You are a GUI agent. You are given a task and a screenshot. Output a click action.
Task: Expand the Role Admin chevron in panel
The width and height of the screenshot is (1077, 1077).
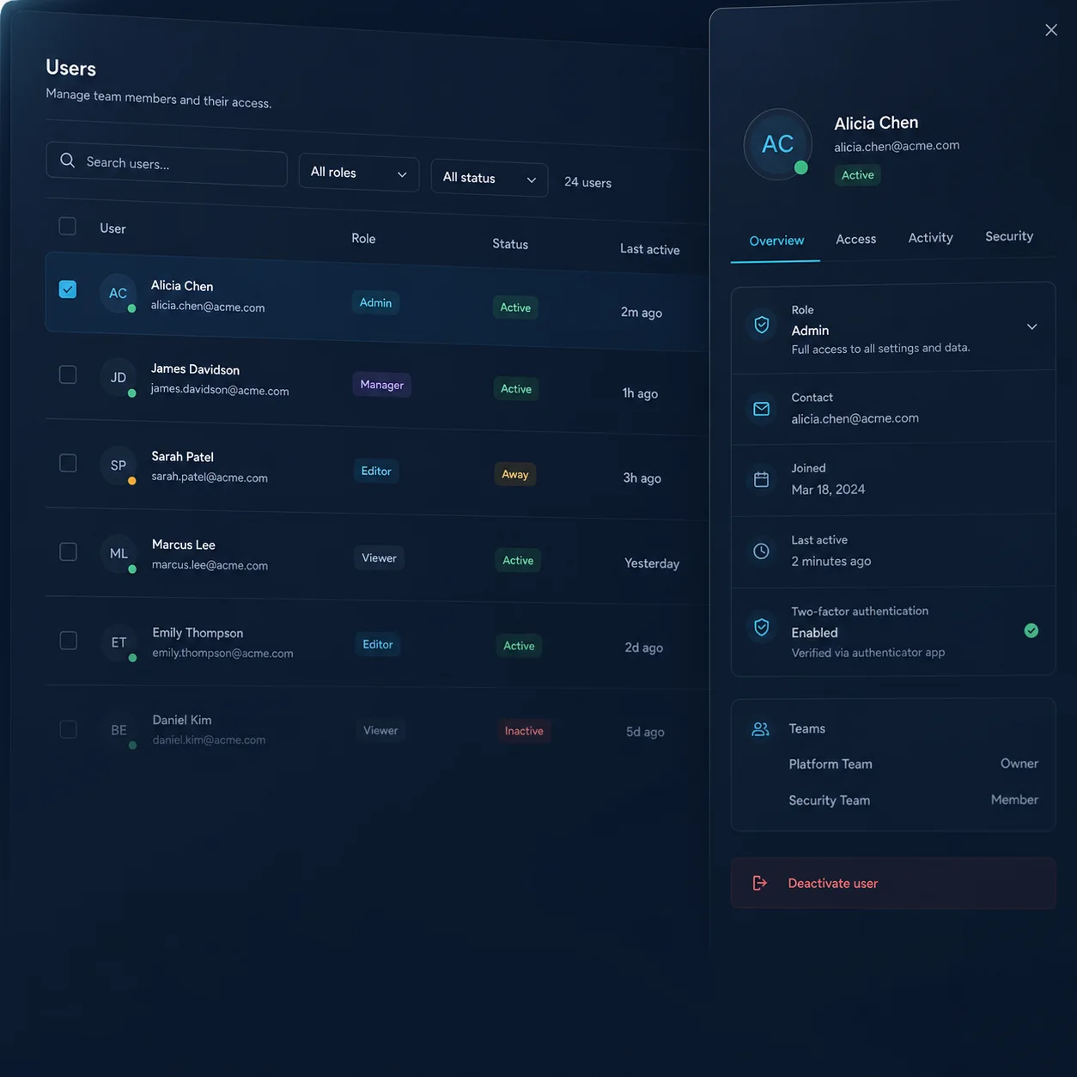pos(1032,327)
